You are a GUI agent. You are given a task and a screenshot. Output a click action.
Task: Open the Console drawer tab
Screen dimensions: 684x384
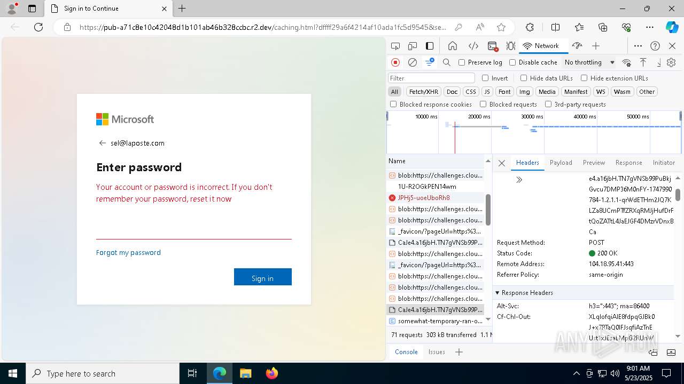(x=406, y=352)
